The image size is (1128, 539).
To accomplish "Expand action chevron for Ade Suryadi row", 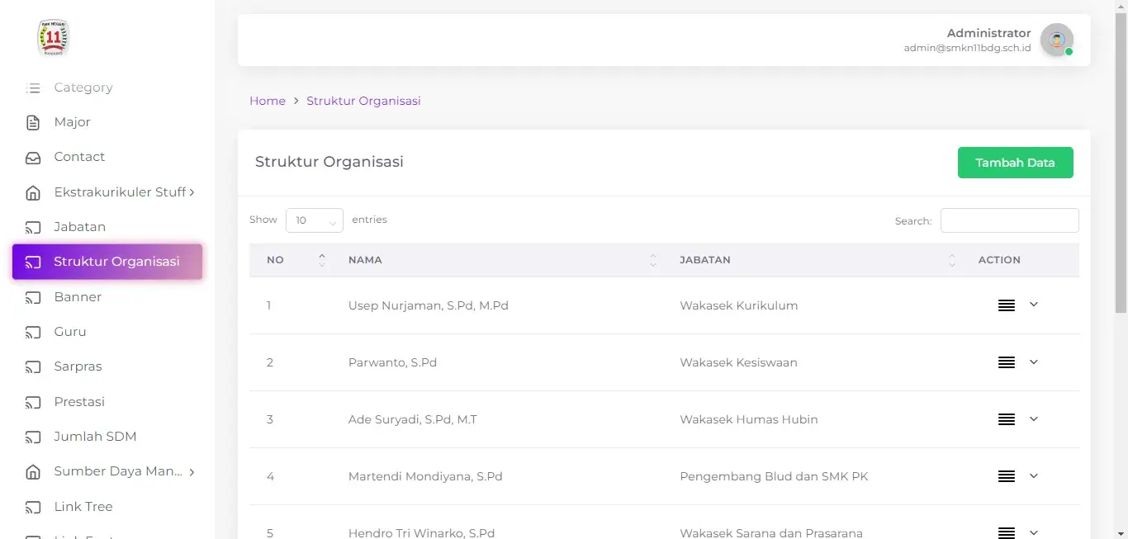I will tap(1034, 418).
